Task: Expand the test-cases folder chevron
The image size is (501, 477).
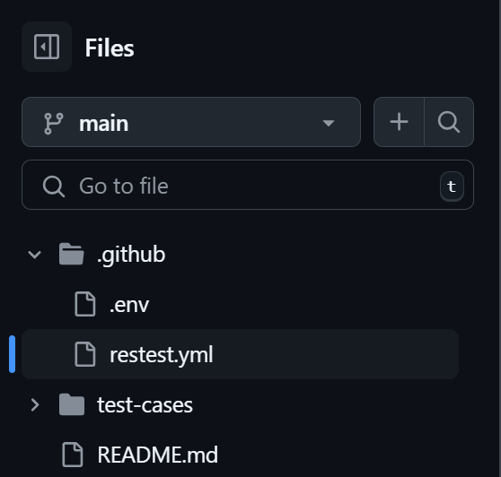Action: (34, 405)
